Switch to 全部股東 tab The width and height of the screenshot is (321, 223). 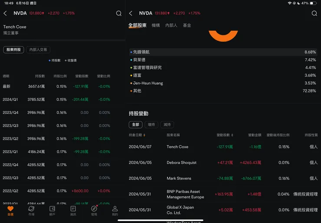point(138,26)
